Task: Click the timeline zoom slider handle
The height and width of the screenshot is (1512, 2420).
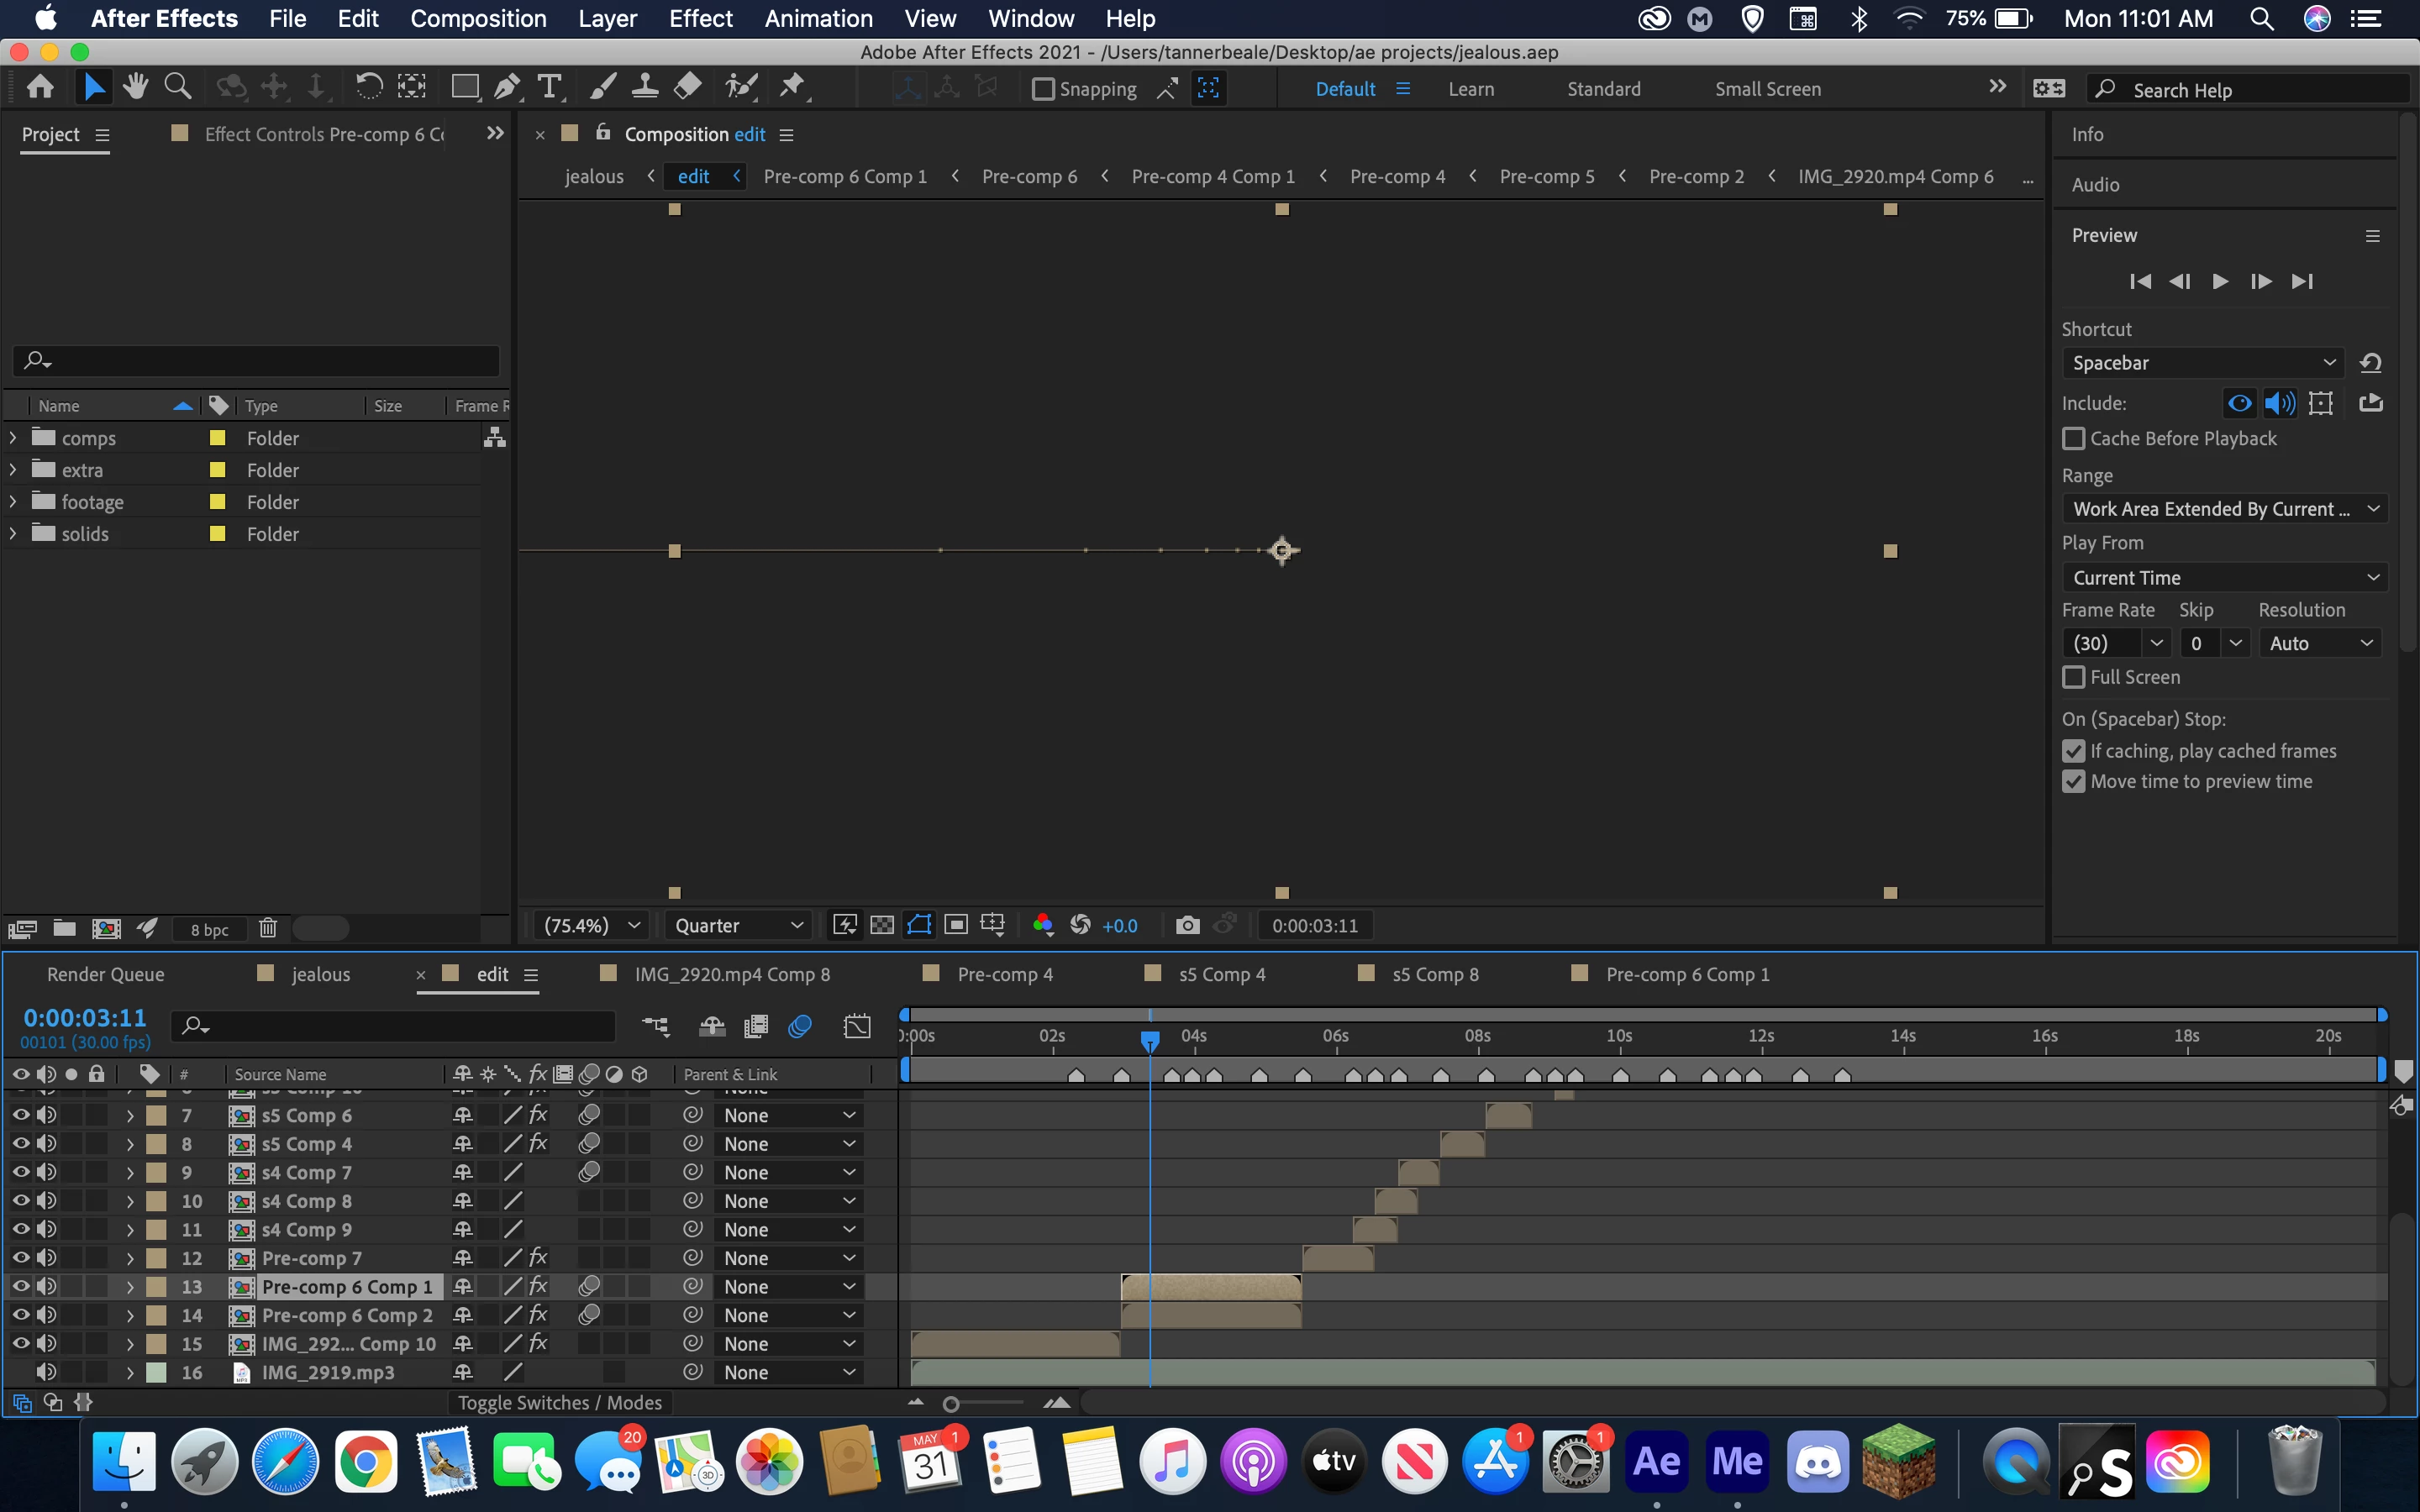Action: click(x=951, y=1404)
